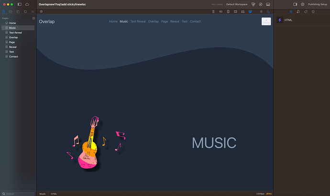Click the canvas settings gear icon

(x=41, y=12)
